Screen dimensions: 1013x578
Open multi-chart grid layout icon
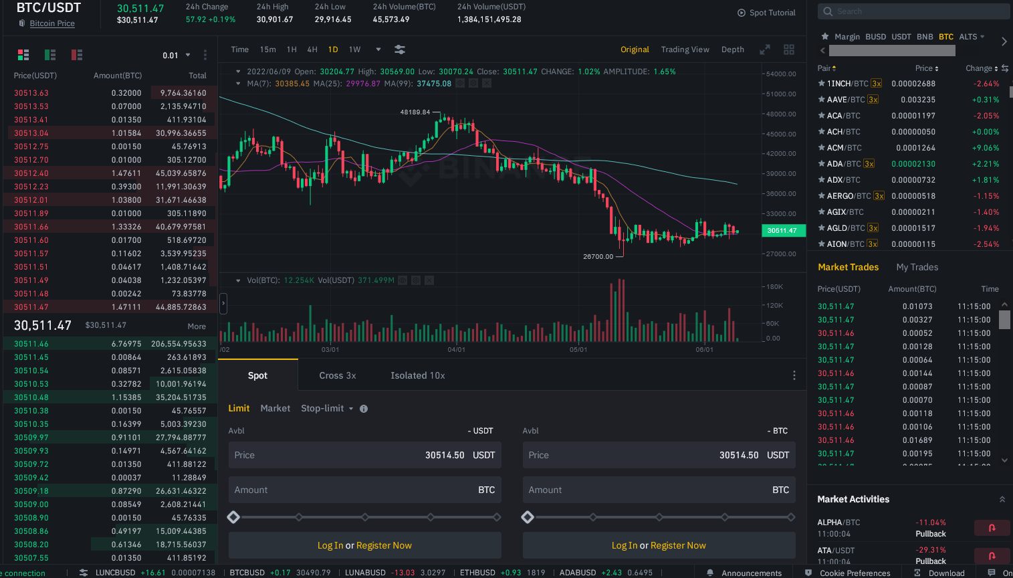click(x=789, y=50)
